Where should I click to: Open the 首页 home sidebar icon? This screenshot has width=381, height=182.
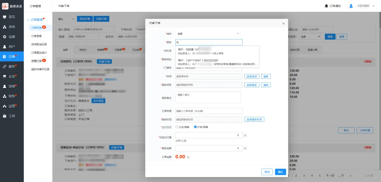[4, 17]
